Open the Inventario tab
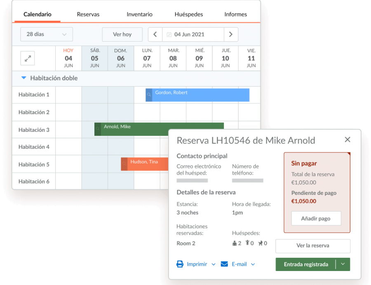 pos(139,14)
